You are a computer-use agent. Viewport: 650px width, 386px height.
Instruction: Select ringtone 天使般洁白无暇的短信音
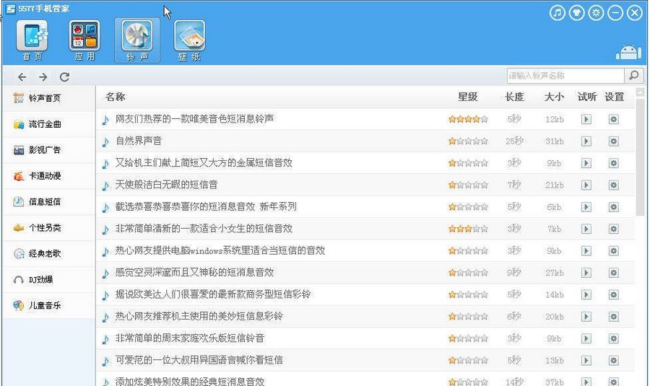pyautogui.click(x=167, y=185)
